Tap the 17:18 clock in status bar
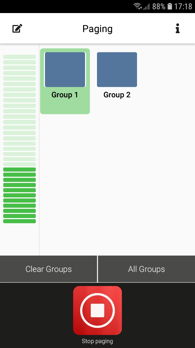 coord(183,6)
